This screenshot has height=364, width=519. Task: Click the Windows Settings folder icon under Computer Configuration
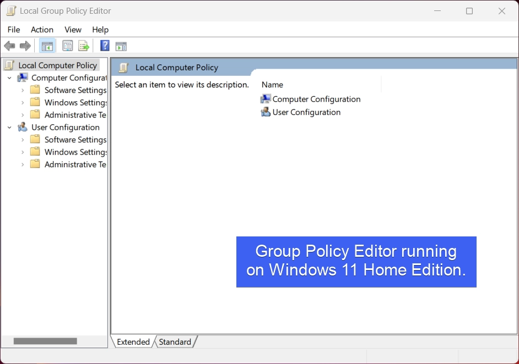35,102
